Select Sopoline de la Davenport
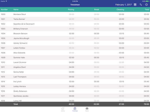The width and height of the screenshot is (150, 112). 24,24
